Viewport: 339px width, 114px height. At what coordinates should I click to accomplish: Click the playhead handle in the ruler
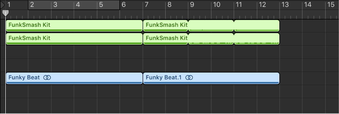pos(5,13)
